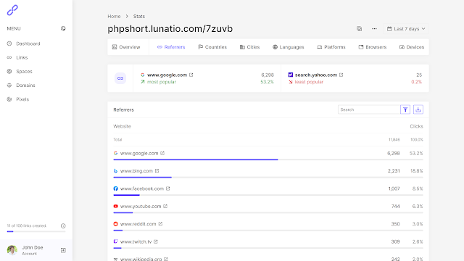Click the 6,298 clicks value in google row

click(393, 153)
